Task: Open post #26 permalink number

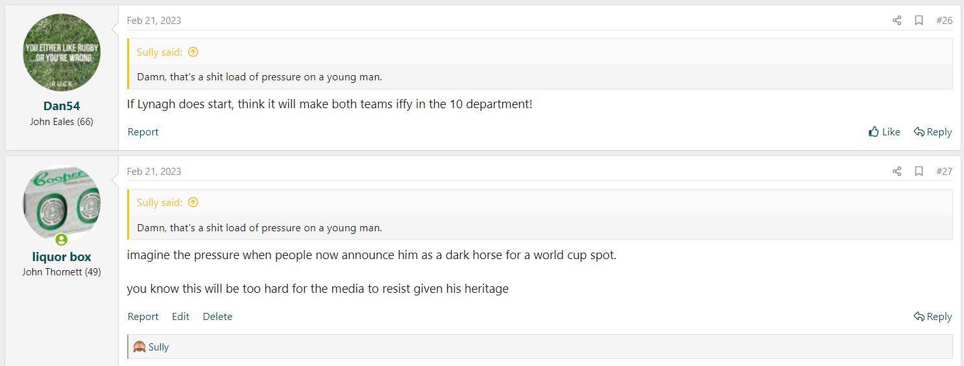Action: point(944,21)
